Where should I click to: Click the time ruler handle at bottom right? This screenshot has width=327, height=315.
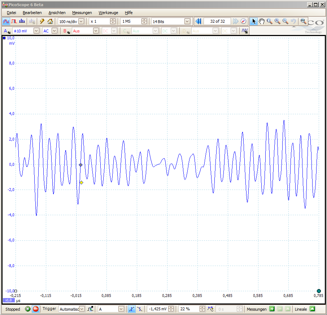pos(319,291)
